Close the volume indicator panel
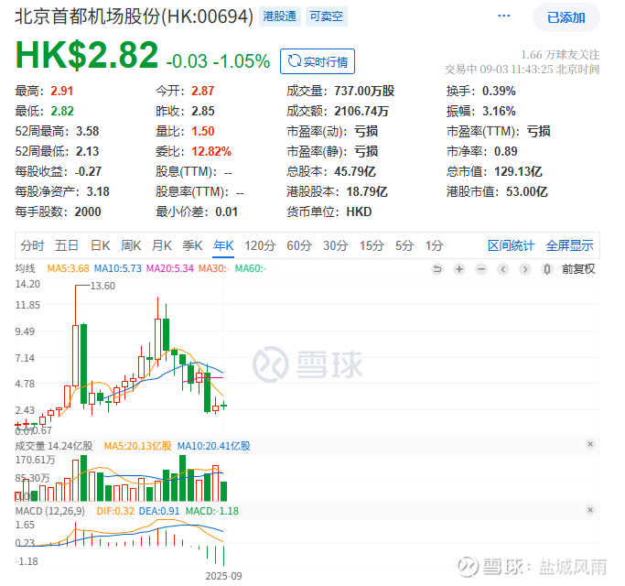 [590, 444]
